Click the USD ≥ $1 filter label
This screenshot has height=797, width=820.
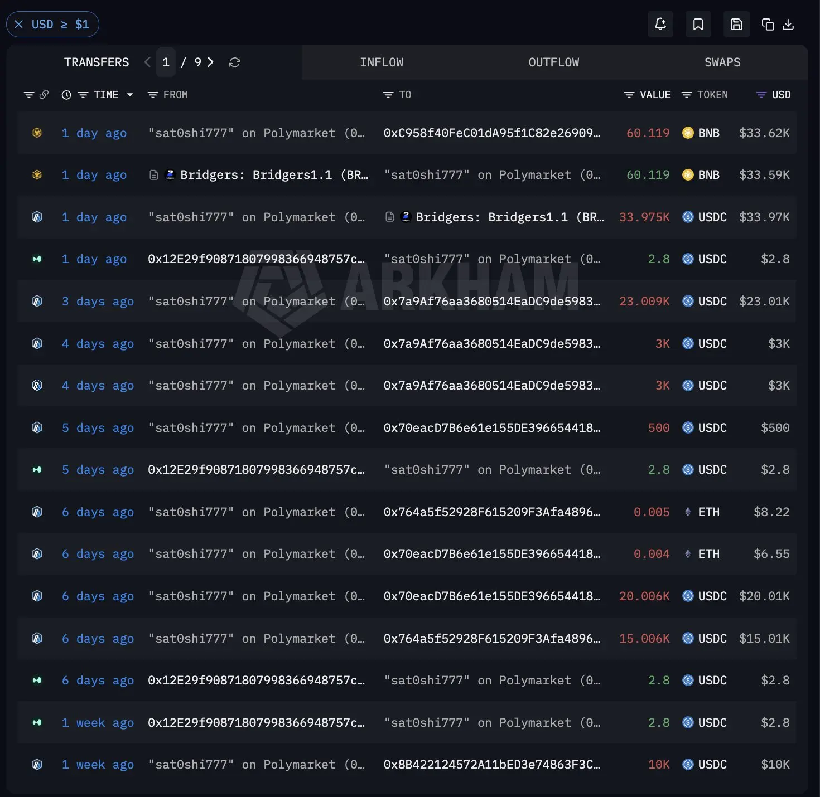coord(60,25)
